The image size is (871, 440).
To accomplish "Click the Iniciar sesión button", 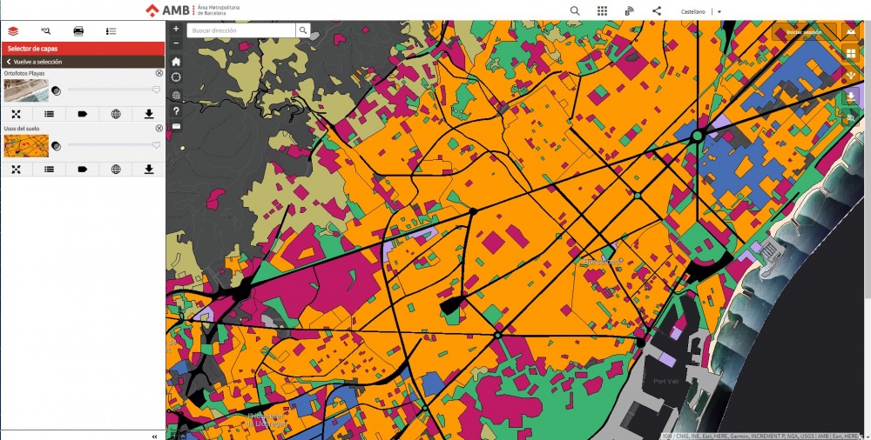I will point(804,33).
